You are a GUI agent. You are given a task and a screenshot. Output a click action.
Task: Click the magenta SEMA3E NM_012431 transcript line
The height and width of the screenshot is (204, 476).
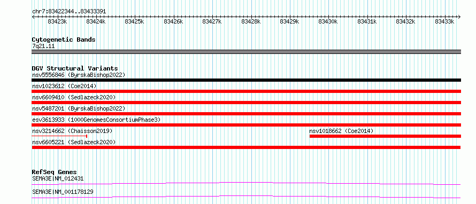coord(246,183)
